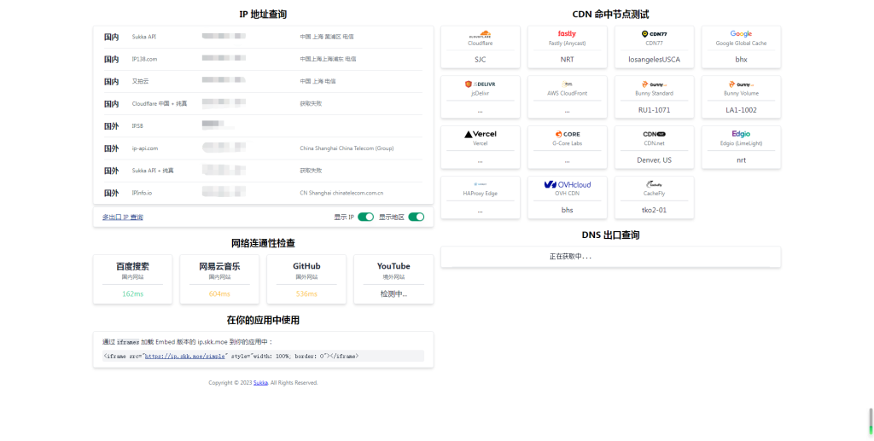This screenshot has width=874, height=441.
Task: Click the jsDelivr logo icon
Action: pyautogui.click(x=480, y=84)
